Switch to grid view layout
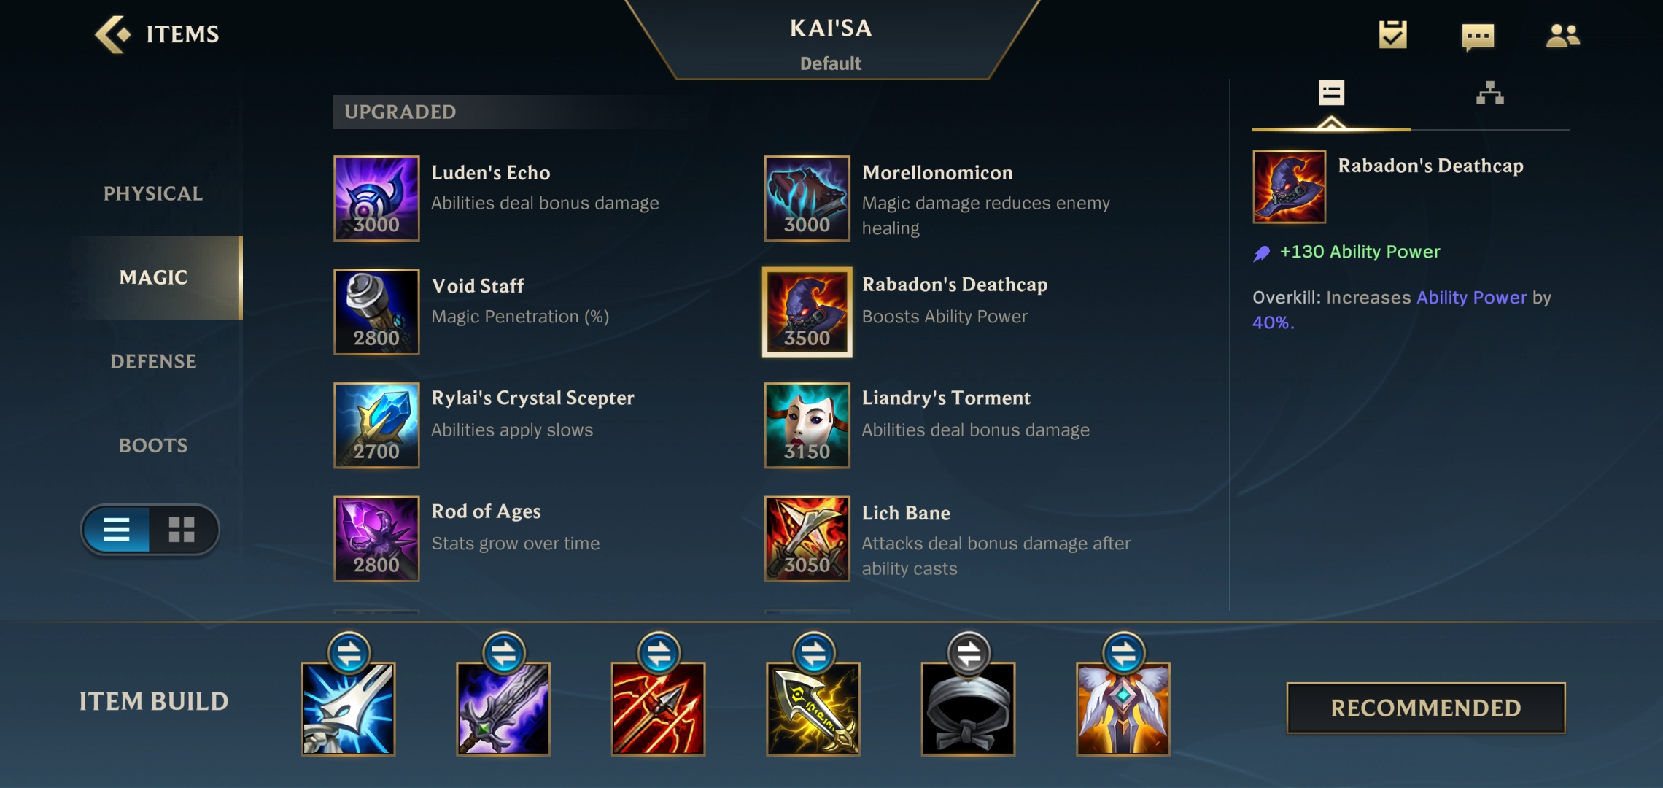This screenshot has width=1663, height=788. 182,530
